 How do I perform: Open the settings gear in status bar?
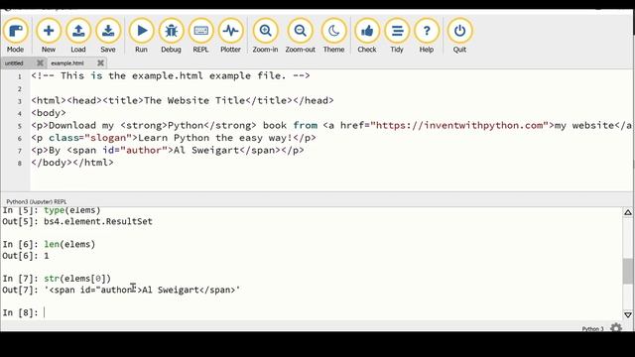pyautogui.click(x=616, y=327)
